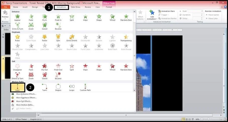Switch to Slide Sorter view

(x=187, y=119)
